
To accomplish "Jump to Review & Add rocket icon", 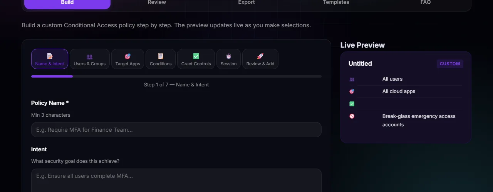I will [260, 56].
